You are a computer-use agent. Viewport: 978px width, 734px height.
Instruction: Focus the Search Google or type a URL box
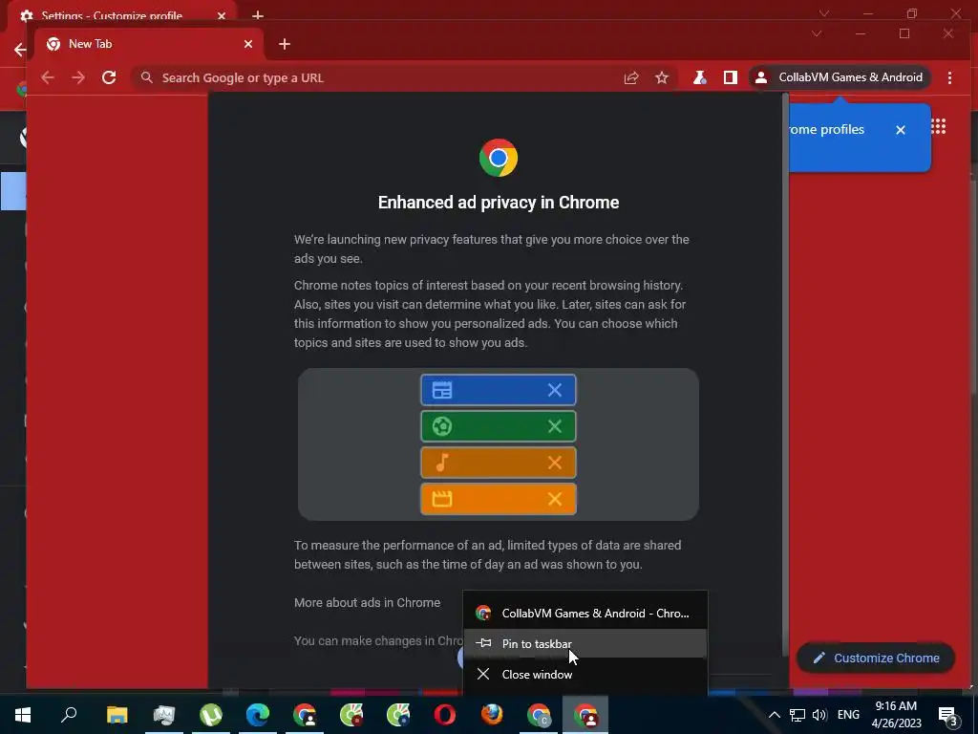[x=374, y=77]
